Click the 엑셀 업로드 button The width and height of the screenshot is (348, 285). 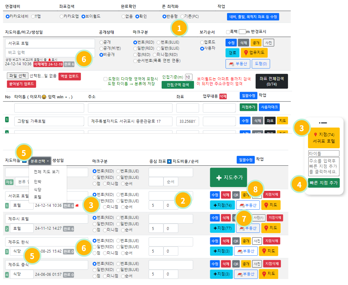point(70,76)
